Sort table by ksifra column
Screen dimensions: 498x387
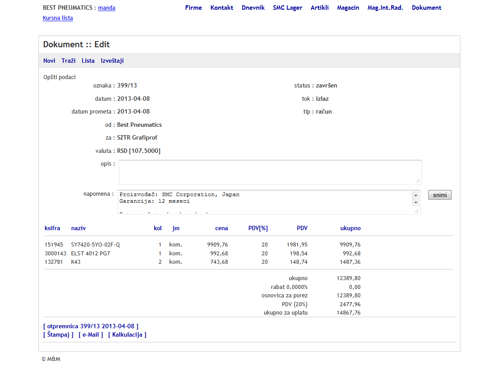[x=53, y=228]
